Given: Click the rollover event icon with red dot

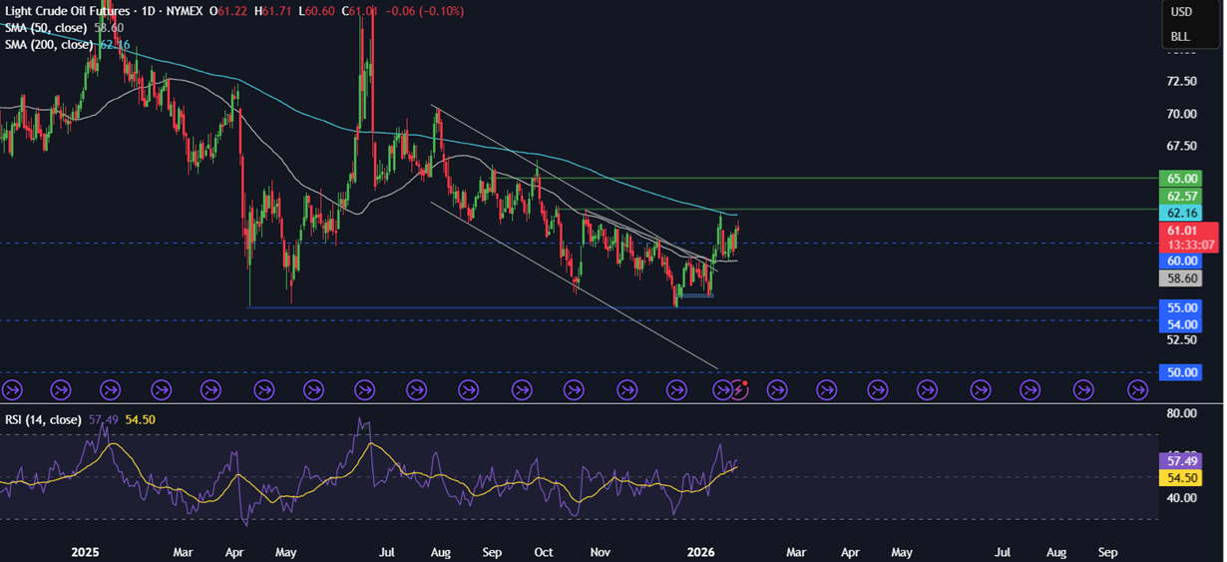Looking at the screenshot, I should (739, 389).
